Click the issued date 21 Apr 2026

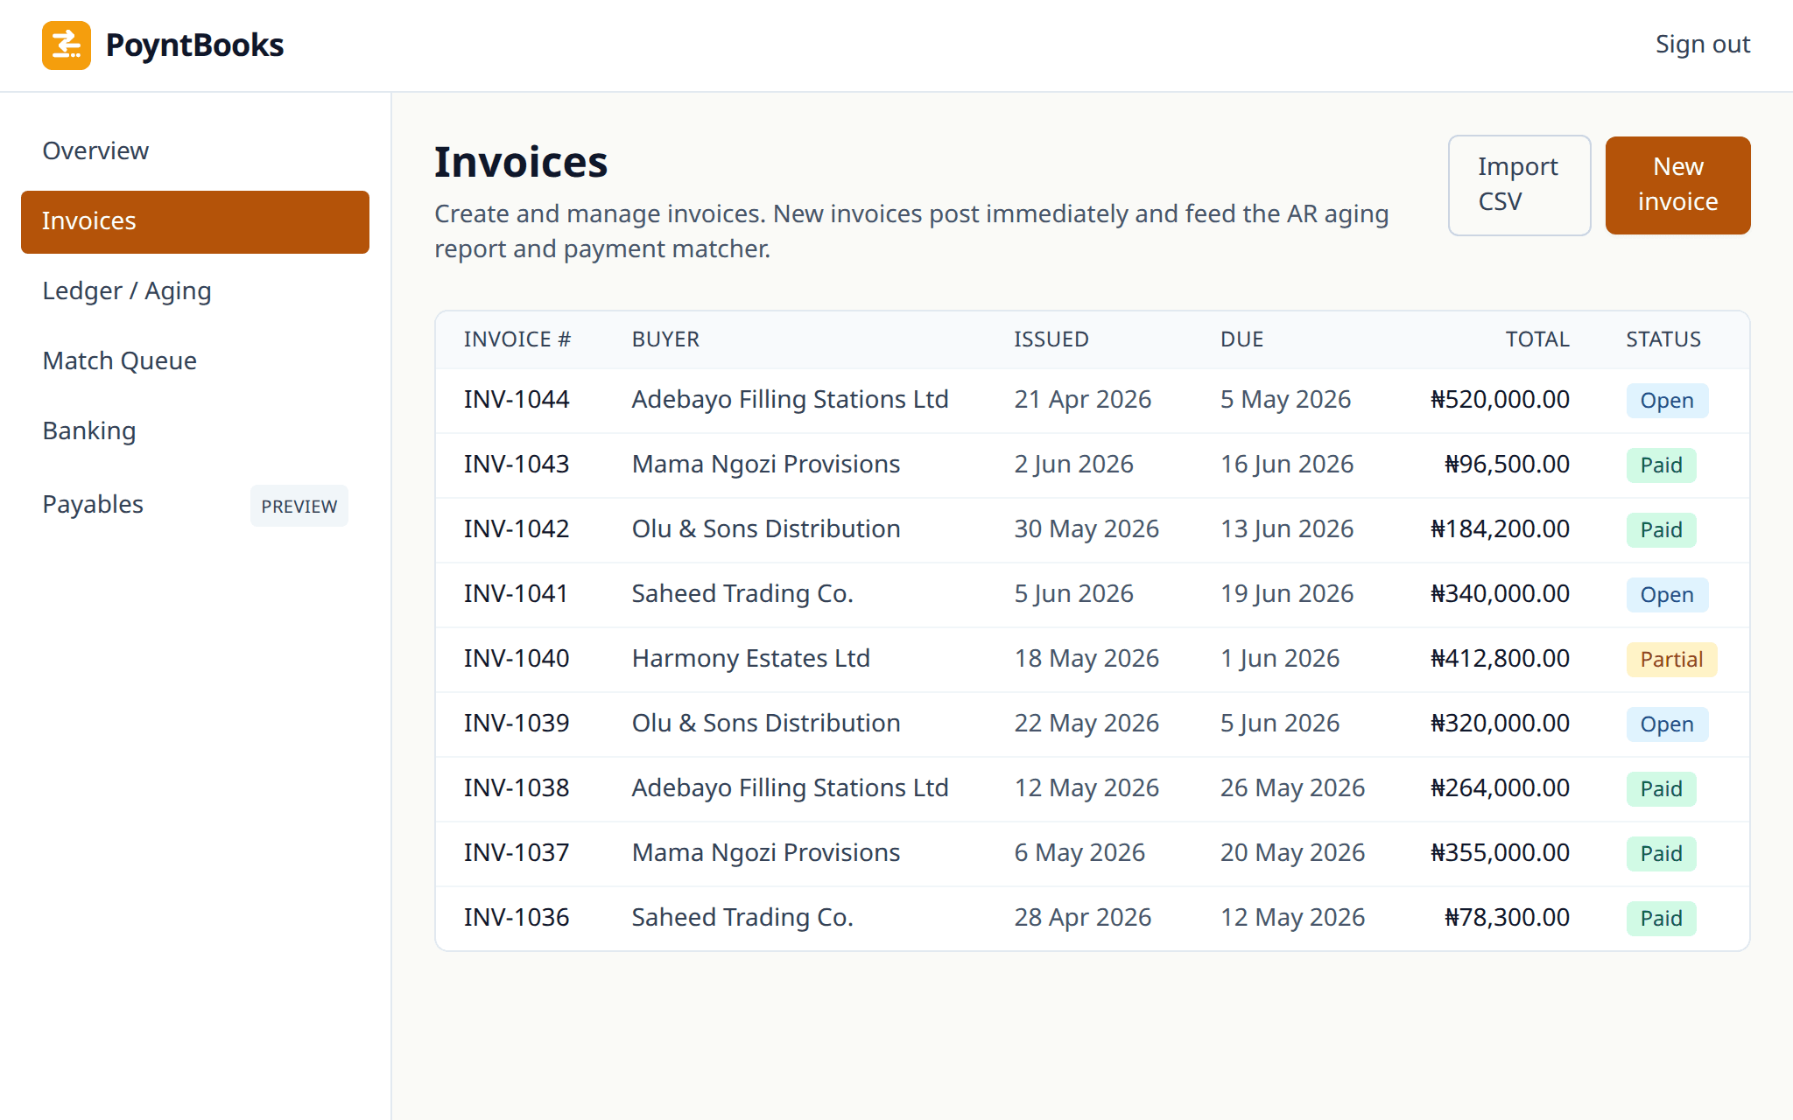[1083, 400]
